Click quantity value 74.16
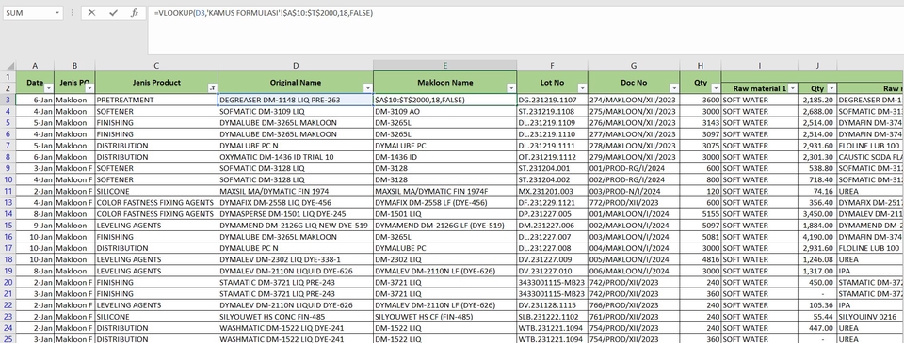904x343 pixels. [x=817, y=191]
